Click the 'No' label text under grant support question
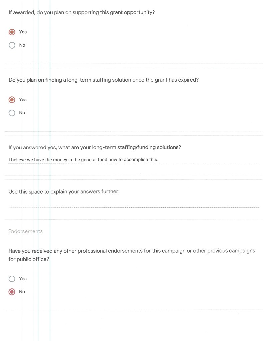Screen dimensions: 267x341 22,45
